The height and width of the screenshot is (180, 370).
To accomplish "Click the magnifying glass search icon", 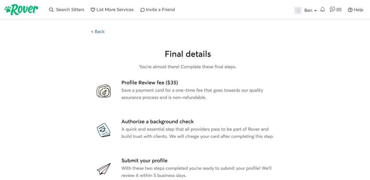I will pyautogui.click(x=51, y=10).
